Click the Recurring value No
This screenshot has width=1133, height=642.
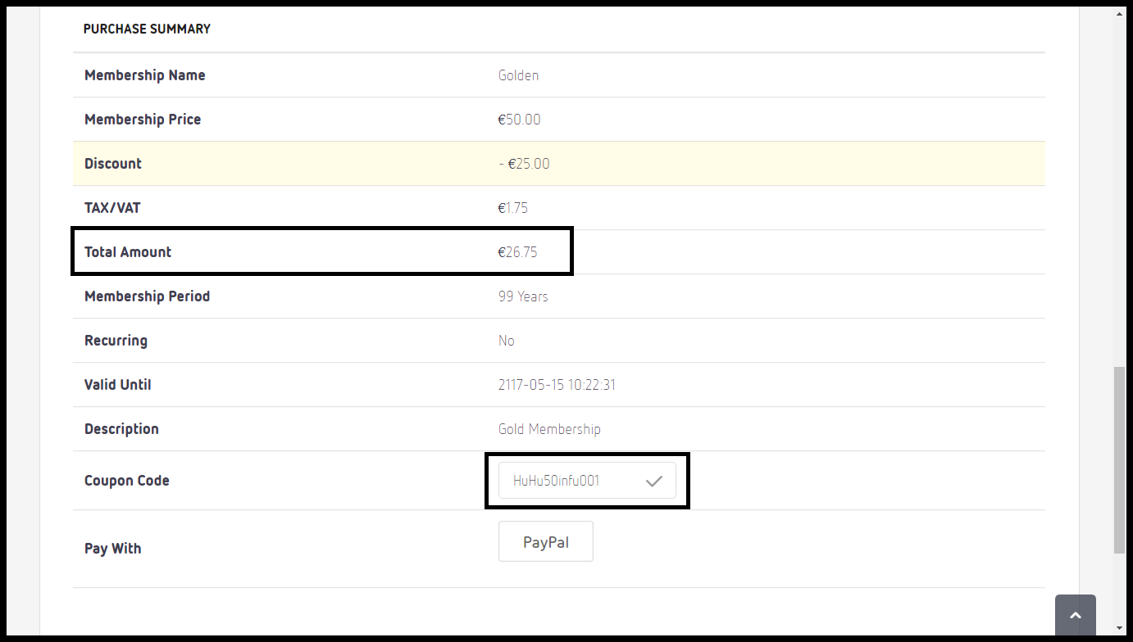[506, 341]
